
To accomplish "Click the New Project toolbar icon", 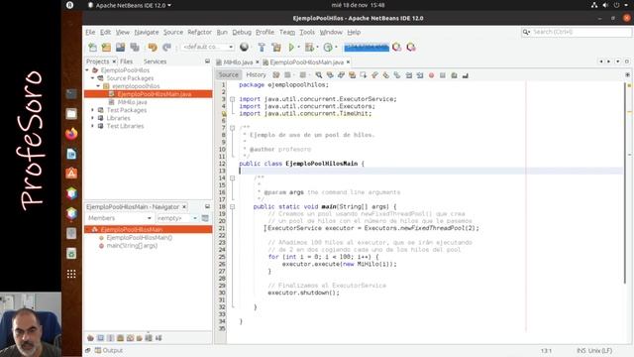I will [x=106, y=47].
